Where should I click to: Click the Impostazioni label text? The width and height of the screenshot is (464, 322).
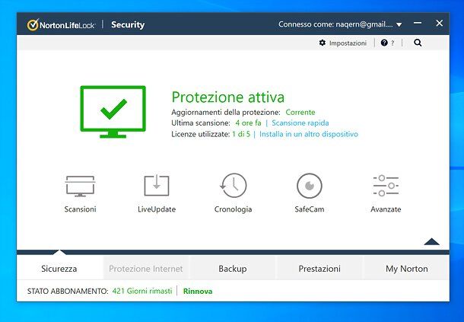pos(348,43)
